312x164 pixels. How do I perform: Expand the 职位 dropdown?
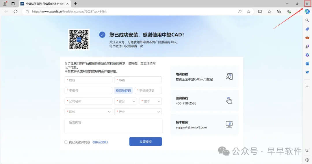click(x=88, y=112)
